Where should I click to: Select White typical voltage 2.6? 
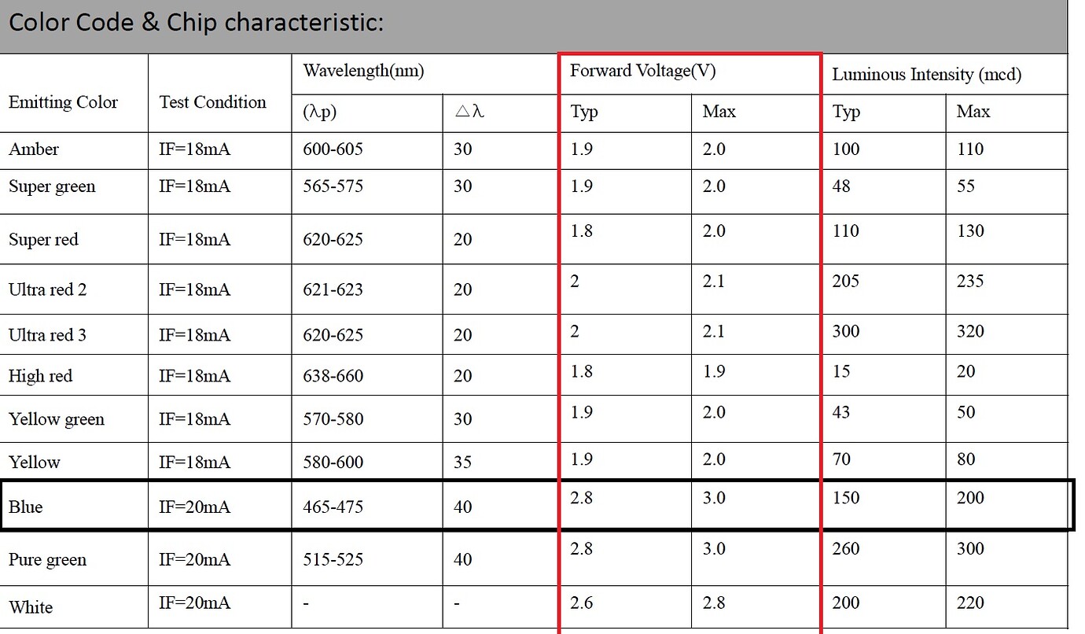(581, 603)
